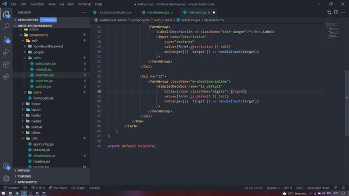Click the UTF-8 encoding in status bar
Screen dimensions: 349x196
point(287,188)
